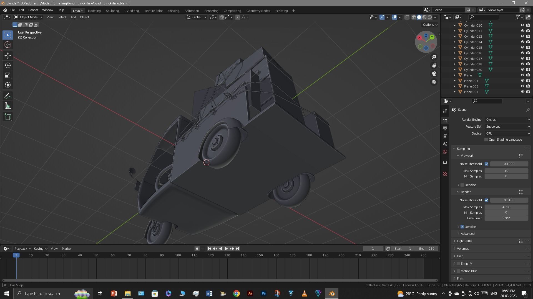
Task: Open the View Layer properties tab
Action: 445,136
